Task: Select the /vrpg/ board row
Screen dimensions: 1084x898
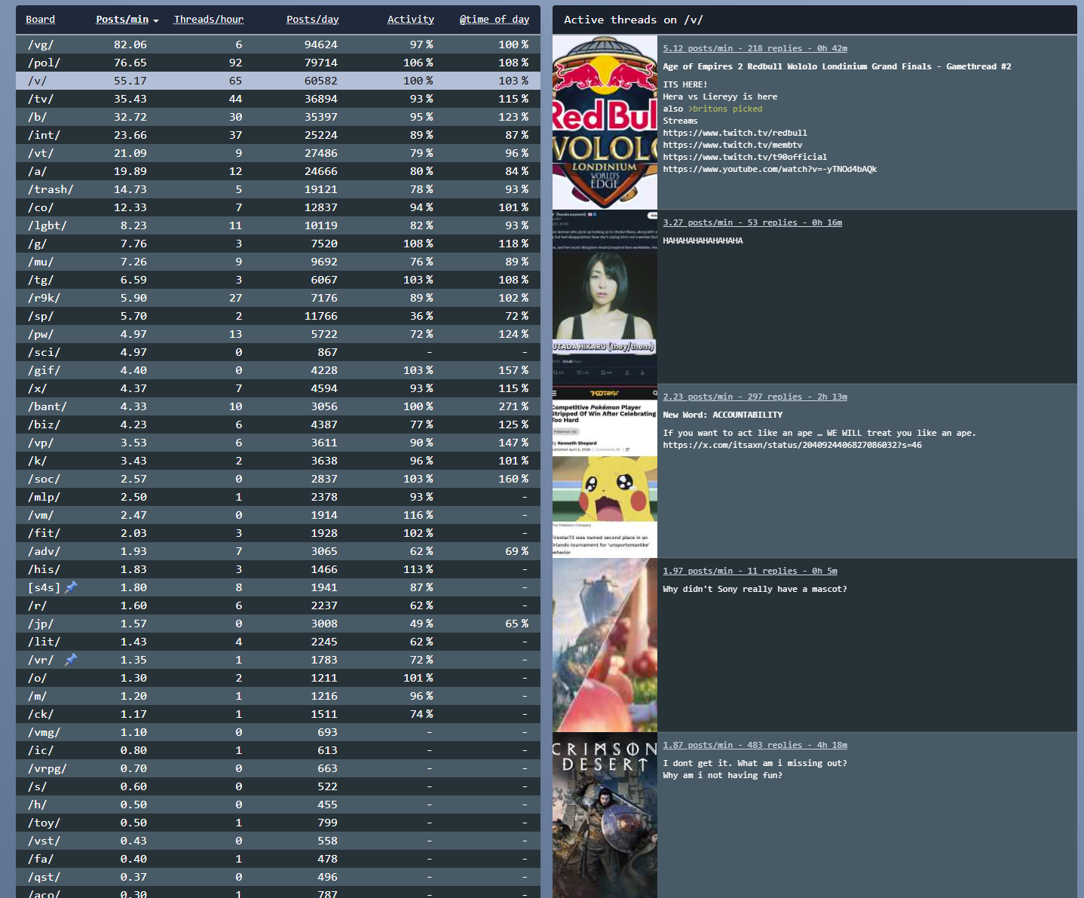Action: 278,768
